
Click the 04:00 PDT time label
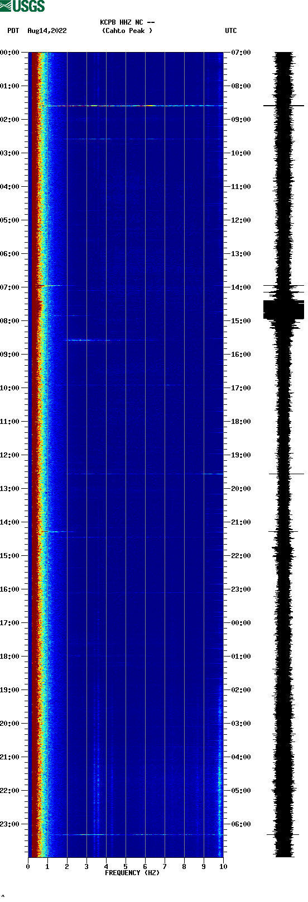pos(10,187)
